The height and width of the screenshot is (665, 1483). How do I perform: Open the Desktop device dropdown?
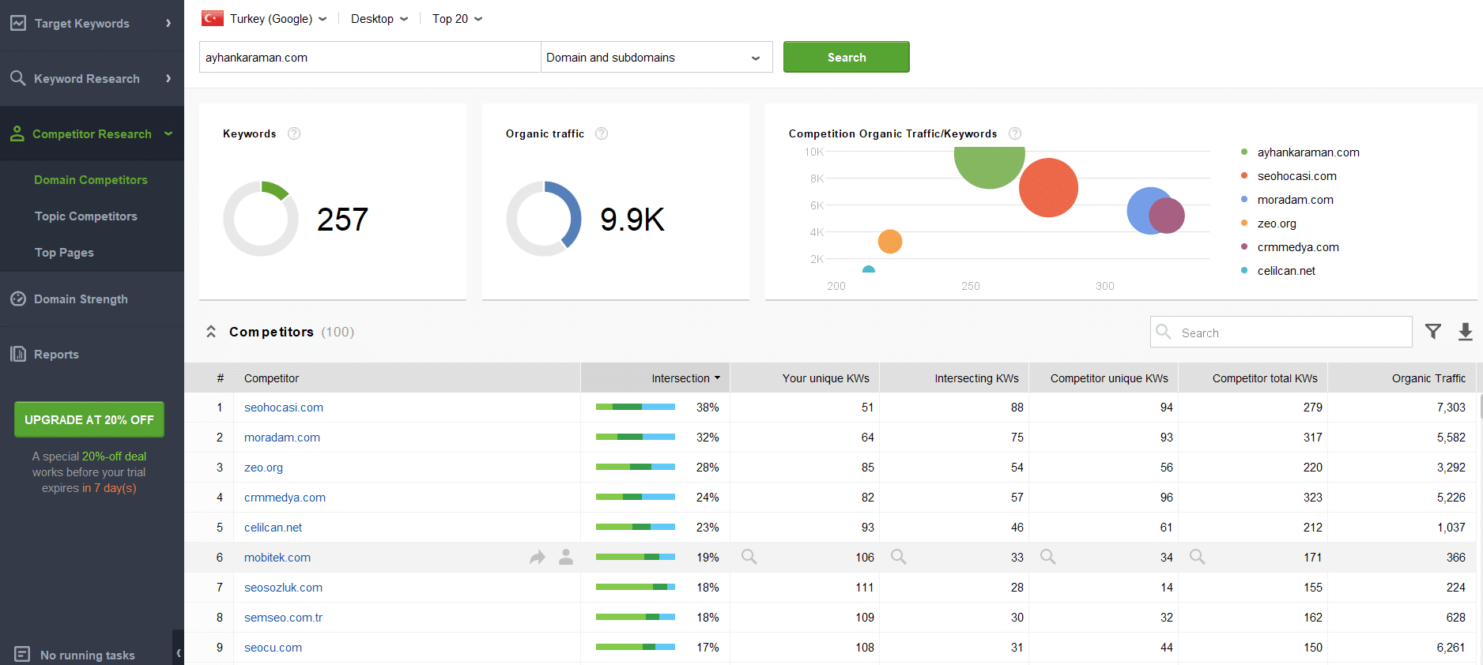click(x=379, y=18)
